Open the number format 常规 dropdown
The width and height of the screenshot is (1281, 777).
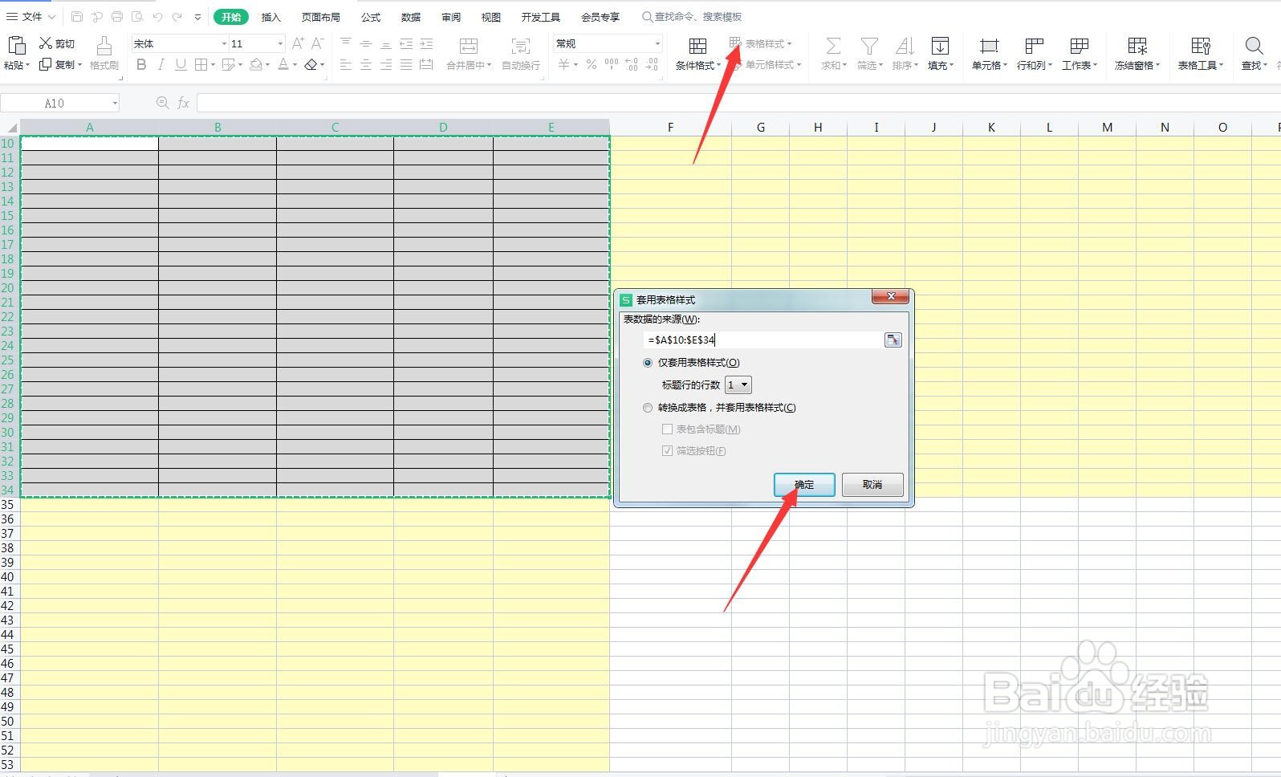click(x=657, y=43)
